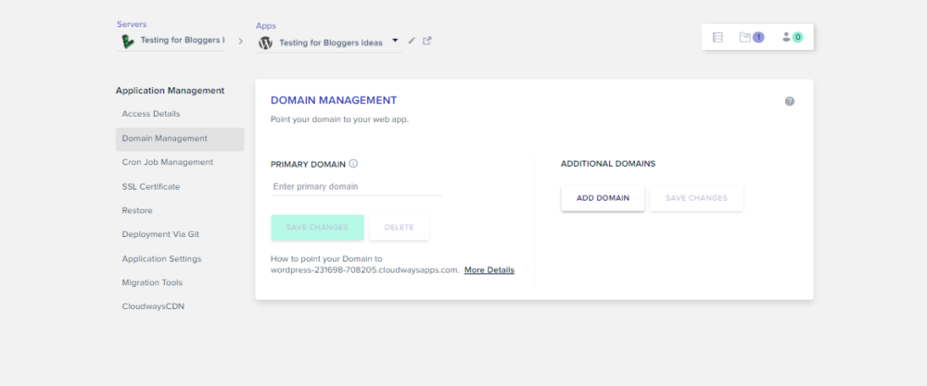
Task: Edit app name with pencil icon
Action: click(x=413, y=41)
